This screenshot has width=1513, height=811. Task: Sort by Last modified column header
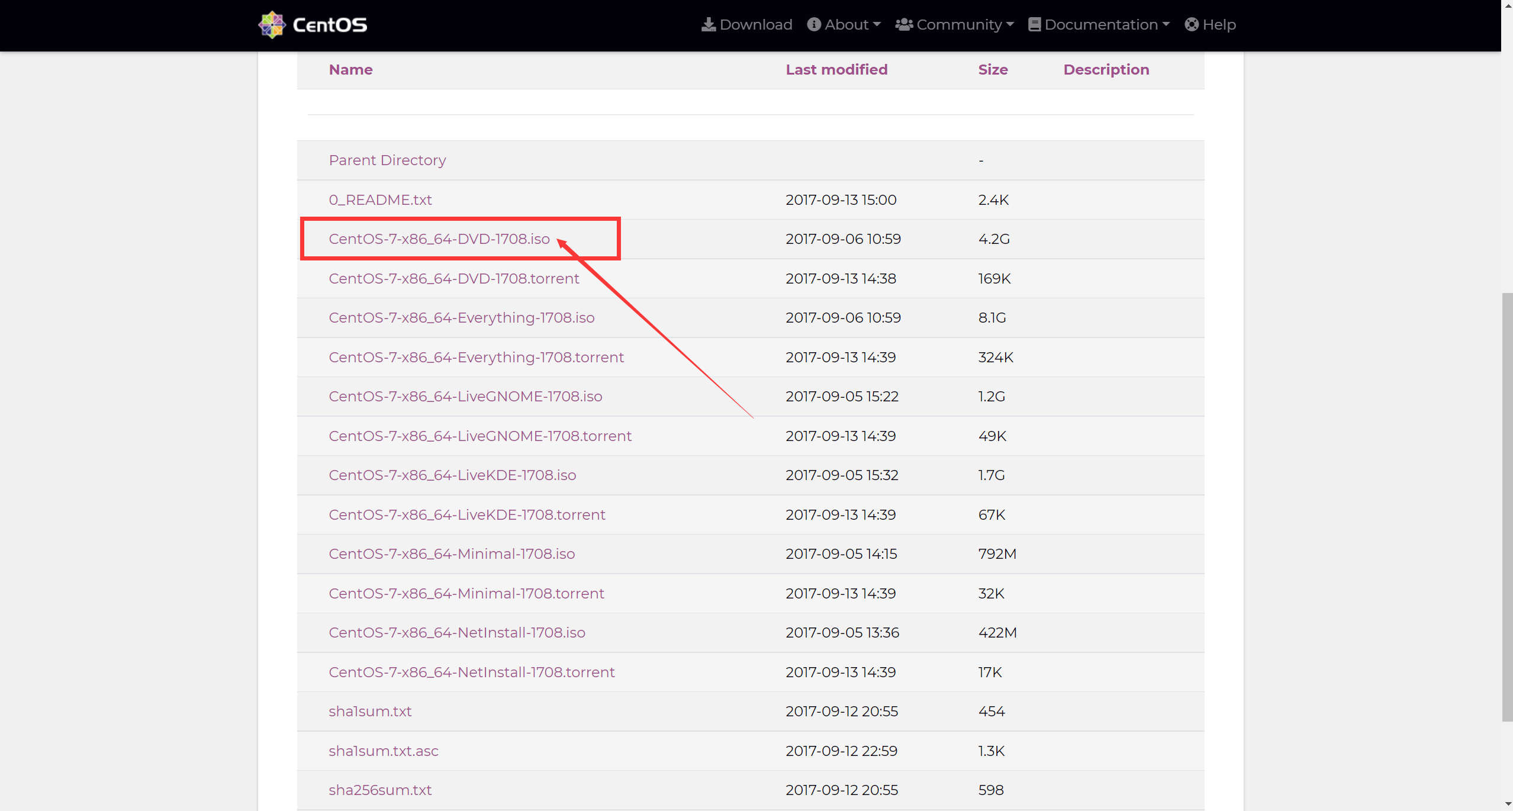tap(836, 70)
